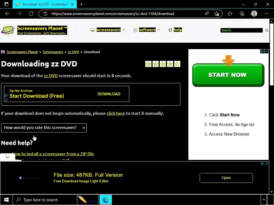
Task: Click the green START NOW button
Action: tap(228, 75)
